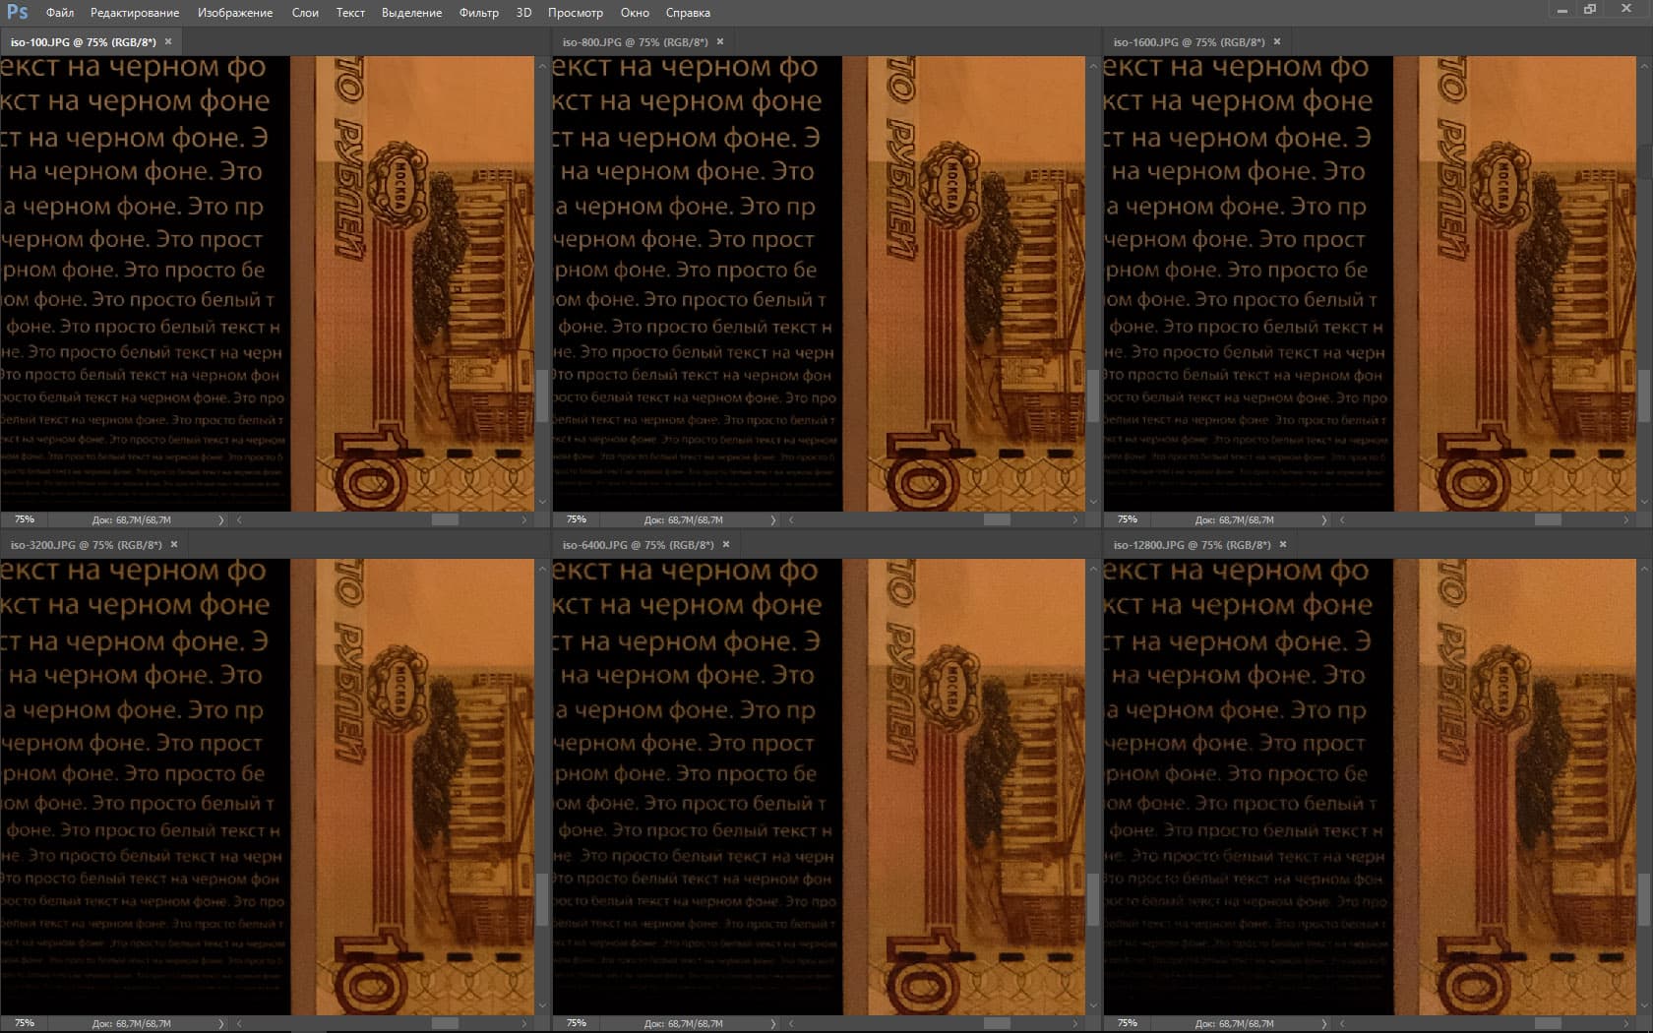Open the Справка menu
The height and width of the screenshot is (1033, 1653).
[x=688, y=13]
